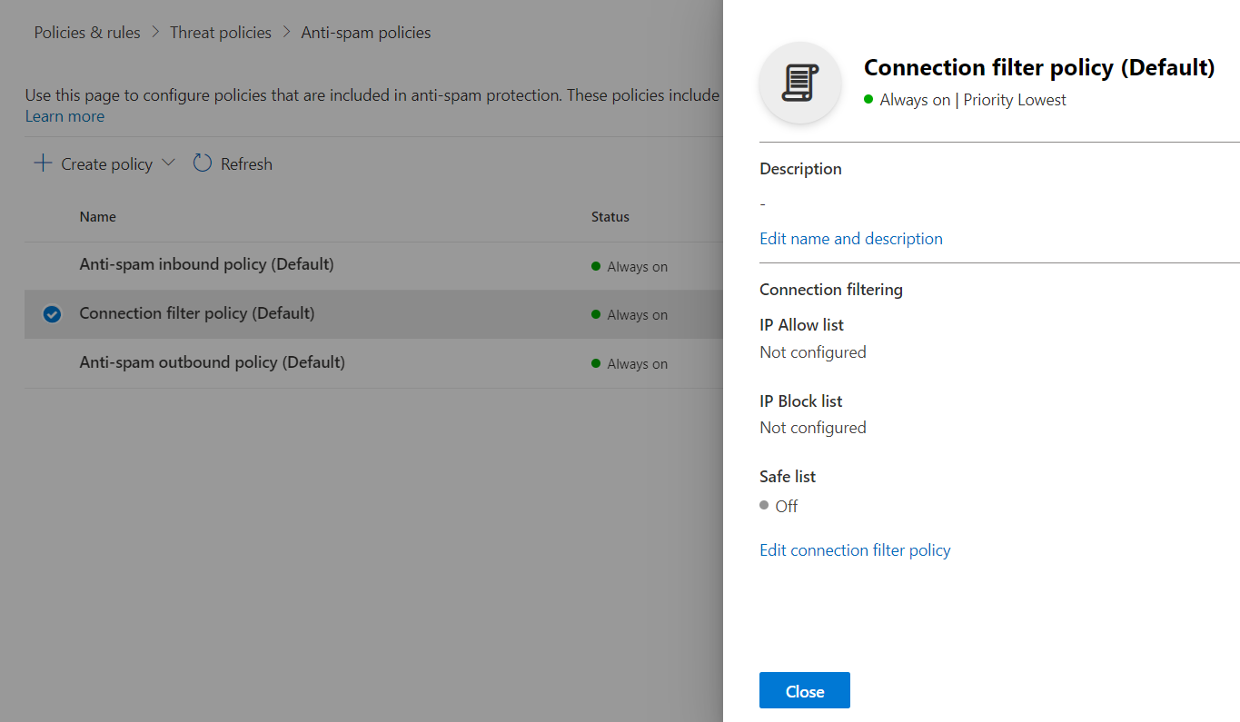This screenshot has width=1240, height=722.
Task: Navigate to Threat policies breadcrumb
Action: pyautogui.click(x=220, y=32)
